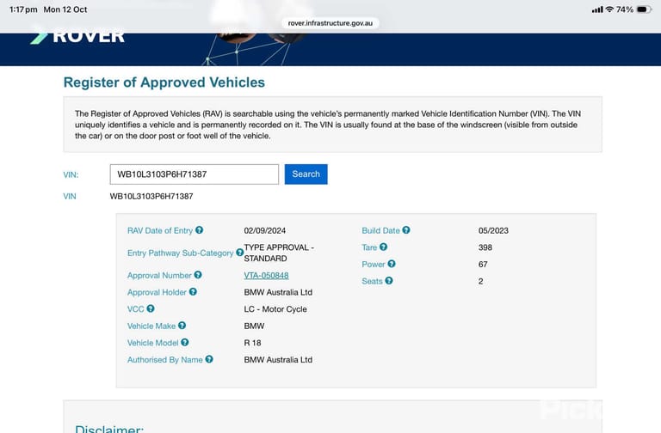The image size is (661, 433).
Task: Open the Tare help icon
Action: point(383,247)
